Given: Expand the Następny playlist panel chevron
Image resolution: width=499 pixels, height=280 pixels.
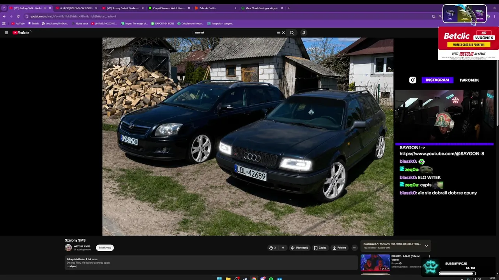Looking at the screenshot, I should 426,246.
